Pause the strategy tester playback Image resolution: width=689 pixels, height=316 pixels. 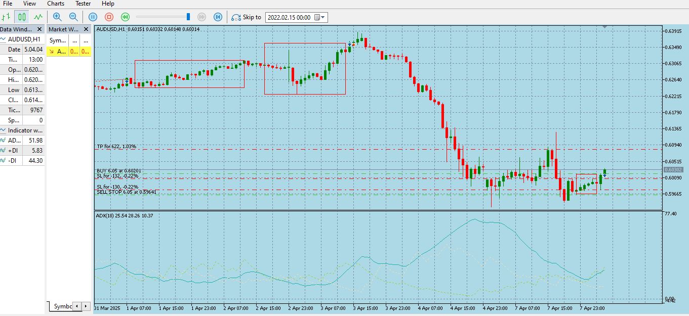93,17
